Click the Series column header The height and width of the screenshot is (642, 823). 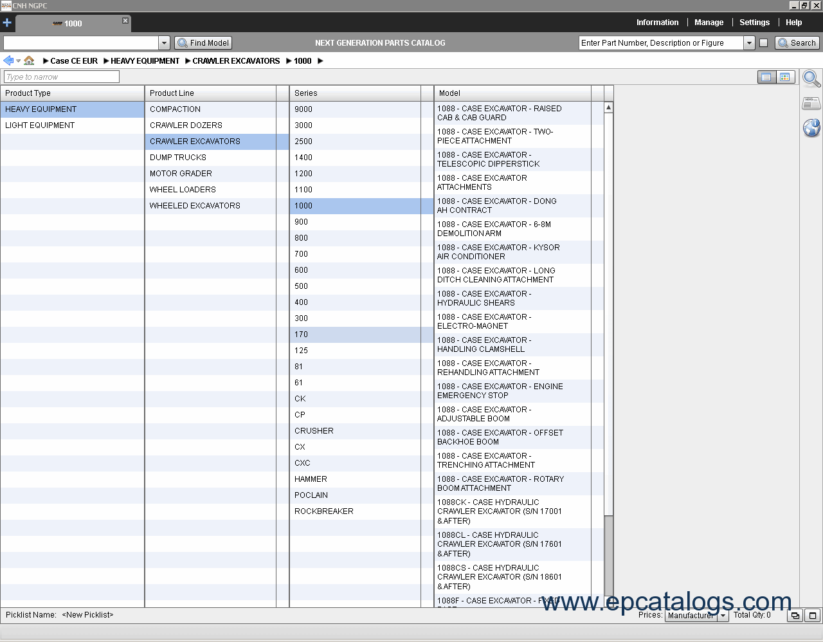[355, 93]
